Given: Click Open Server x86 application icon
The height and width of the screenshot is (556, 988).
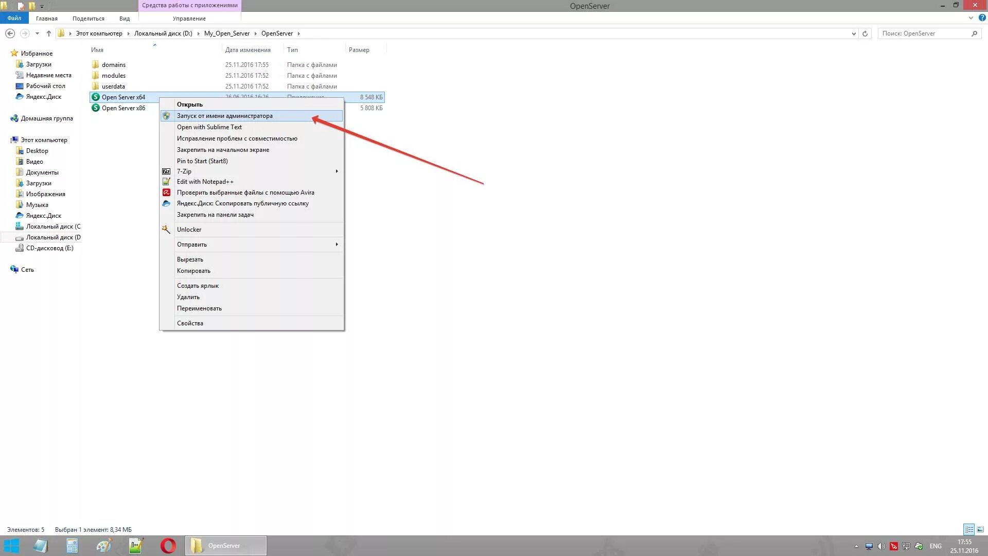Looking at the screenshot, I should [96, 108].
